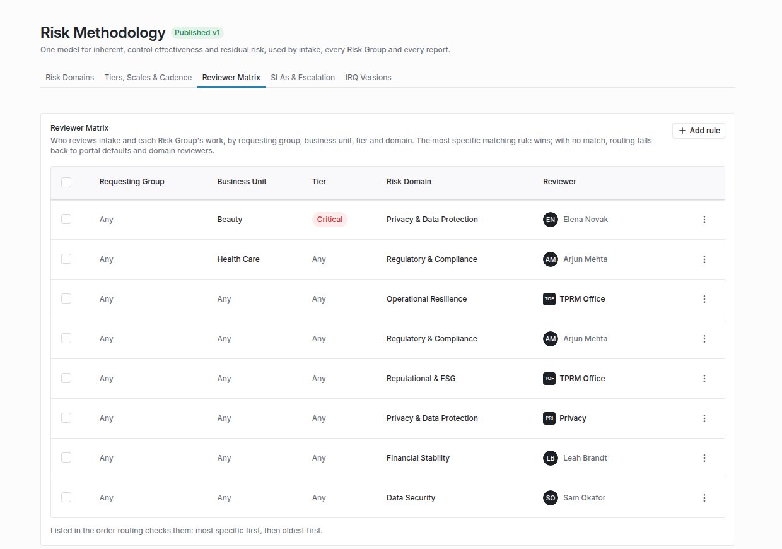Select the Health Care rule checkbox
Viewport: 782px width, 549px height.
pyautogui.click(x=66, y=259)
